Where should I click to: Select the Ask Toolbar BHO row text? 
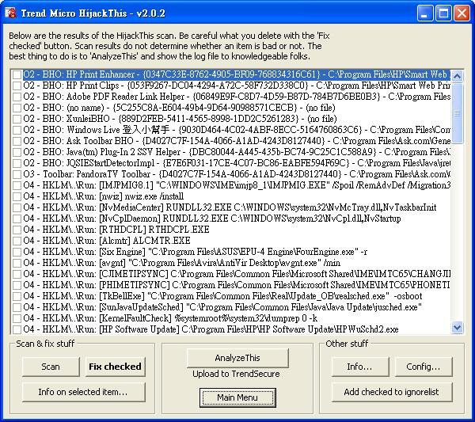point(237,141)
